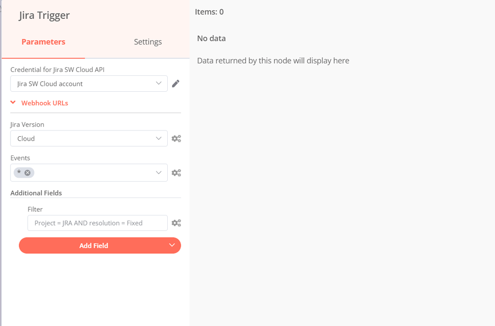Open the Events selection dropdown
The width and height of the screenshot is (495, 326).
pos(89,172)
